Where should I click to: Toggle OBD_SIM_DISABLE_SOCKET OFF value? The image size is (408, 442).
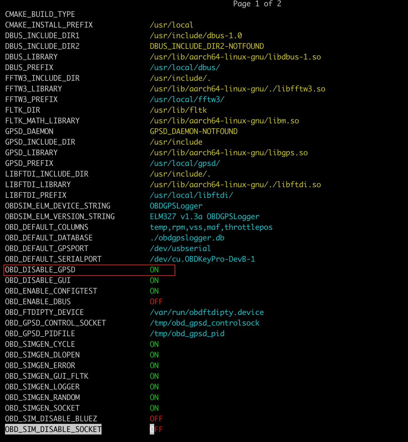[x=156, y=429]
